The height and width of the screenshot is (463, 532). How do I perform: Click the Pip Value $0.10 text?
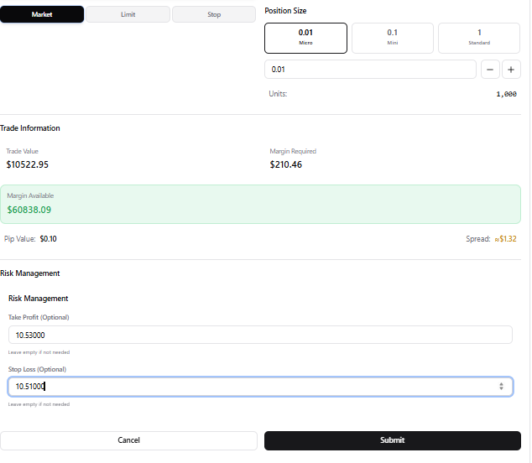[x=48, y=239]
